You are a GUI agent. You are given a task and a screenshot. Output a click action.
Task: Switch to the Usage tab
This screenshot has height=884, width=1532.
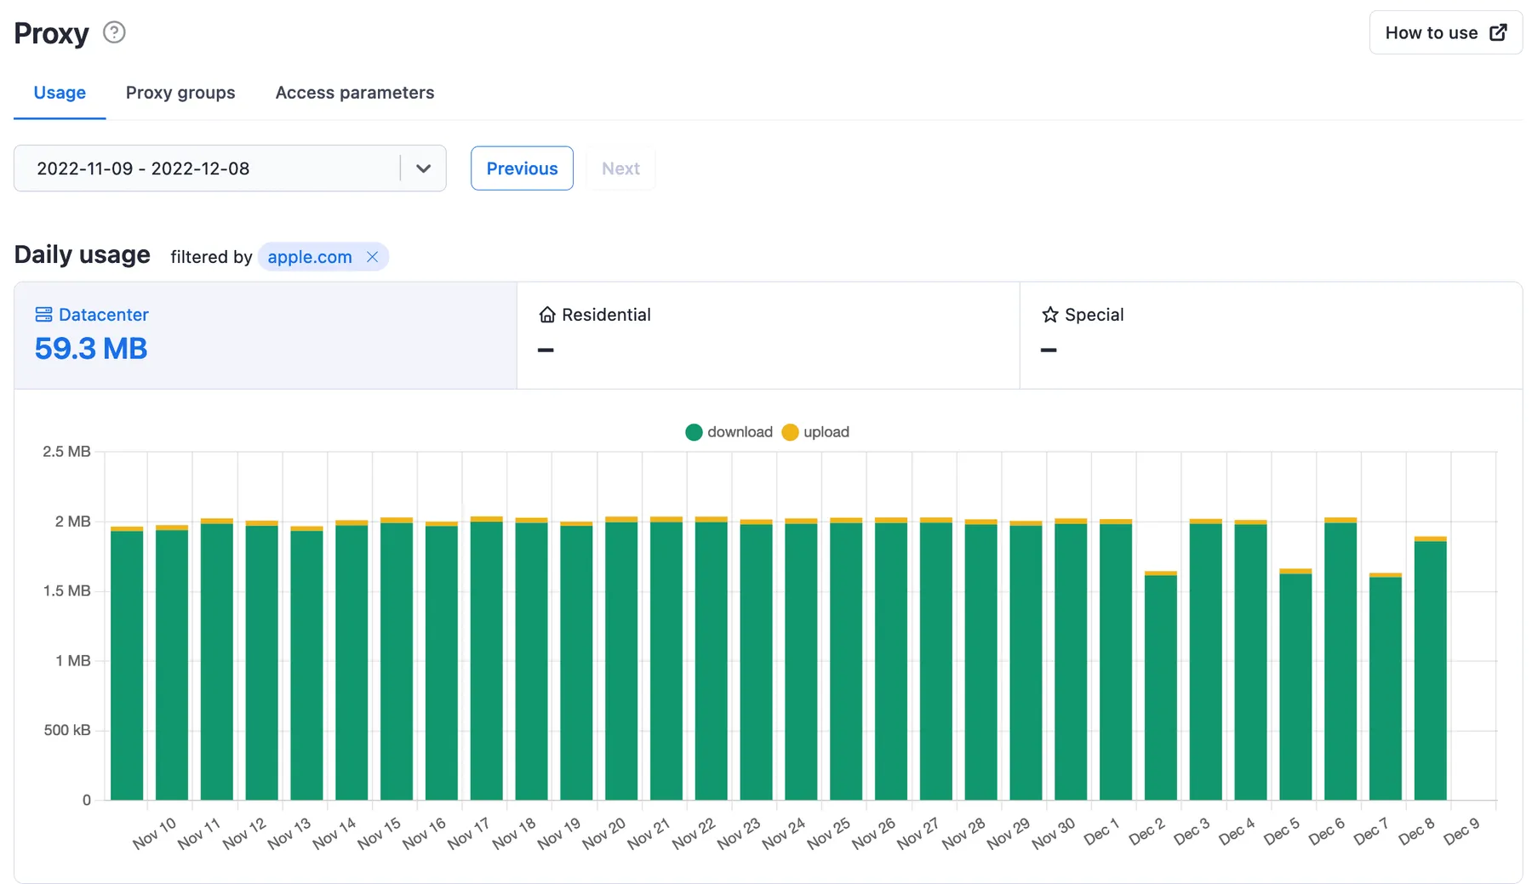(60, 93)
